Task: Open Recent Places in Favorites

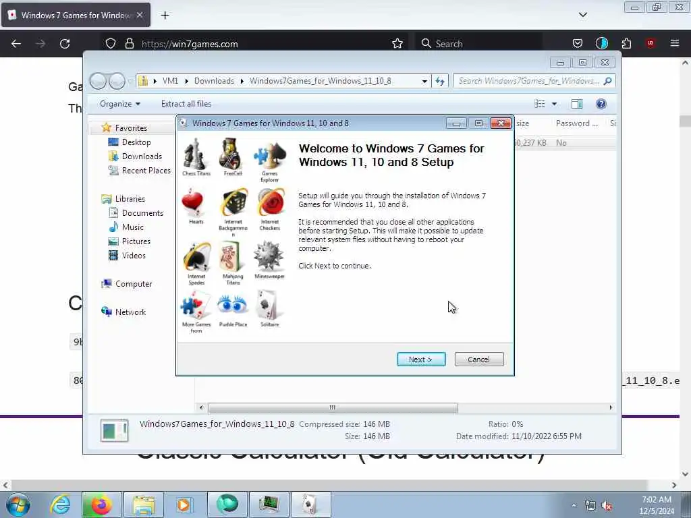Action: coord(140,171)
